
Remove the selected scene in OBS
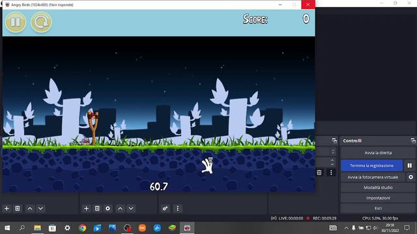18,209
